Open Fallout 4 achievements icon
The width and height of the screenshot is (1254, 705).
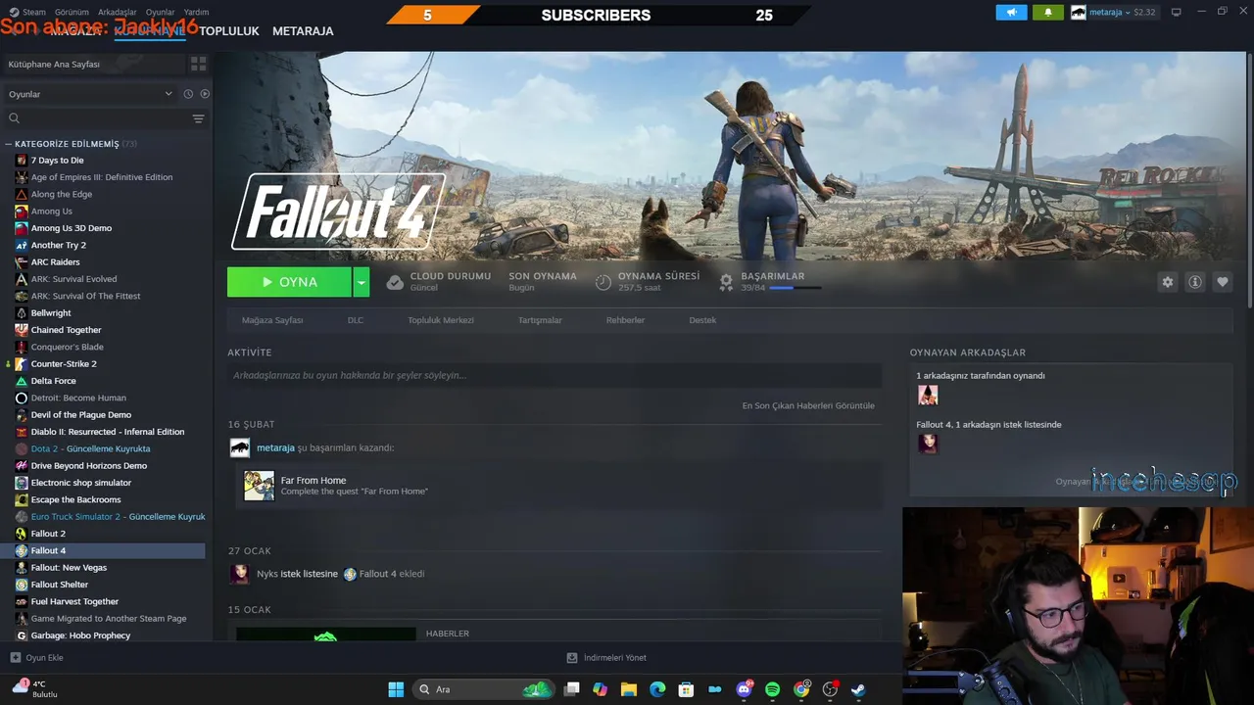pos(726,282)
